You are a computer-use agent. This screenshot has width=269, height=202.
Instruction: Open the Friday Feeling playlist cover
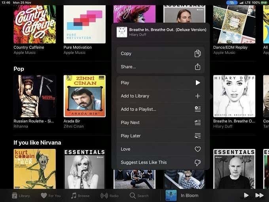pos(134,14)
